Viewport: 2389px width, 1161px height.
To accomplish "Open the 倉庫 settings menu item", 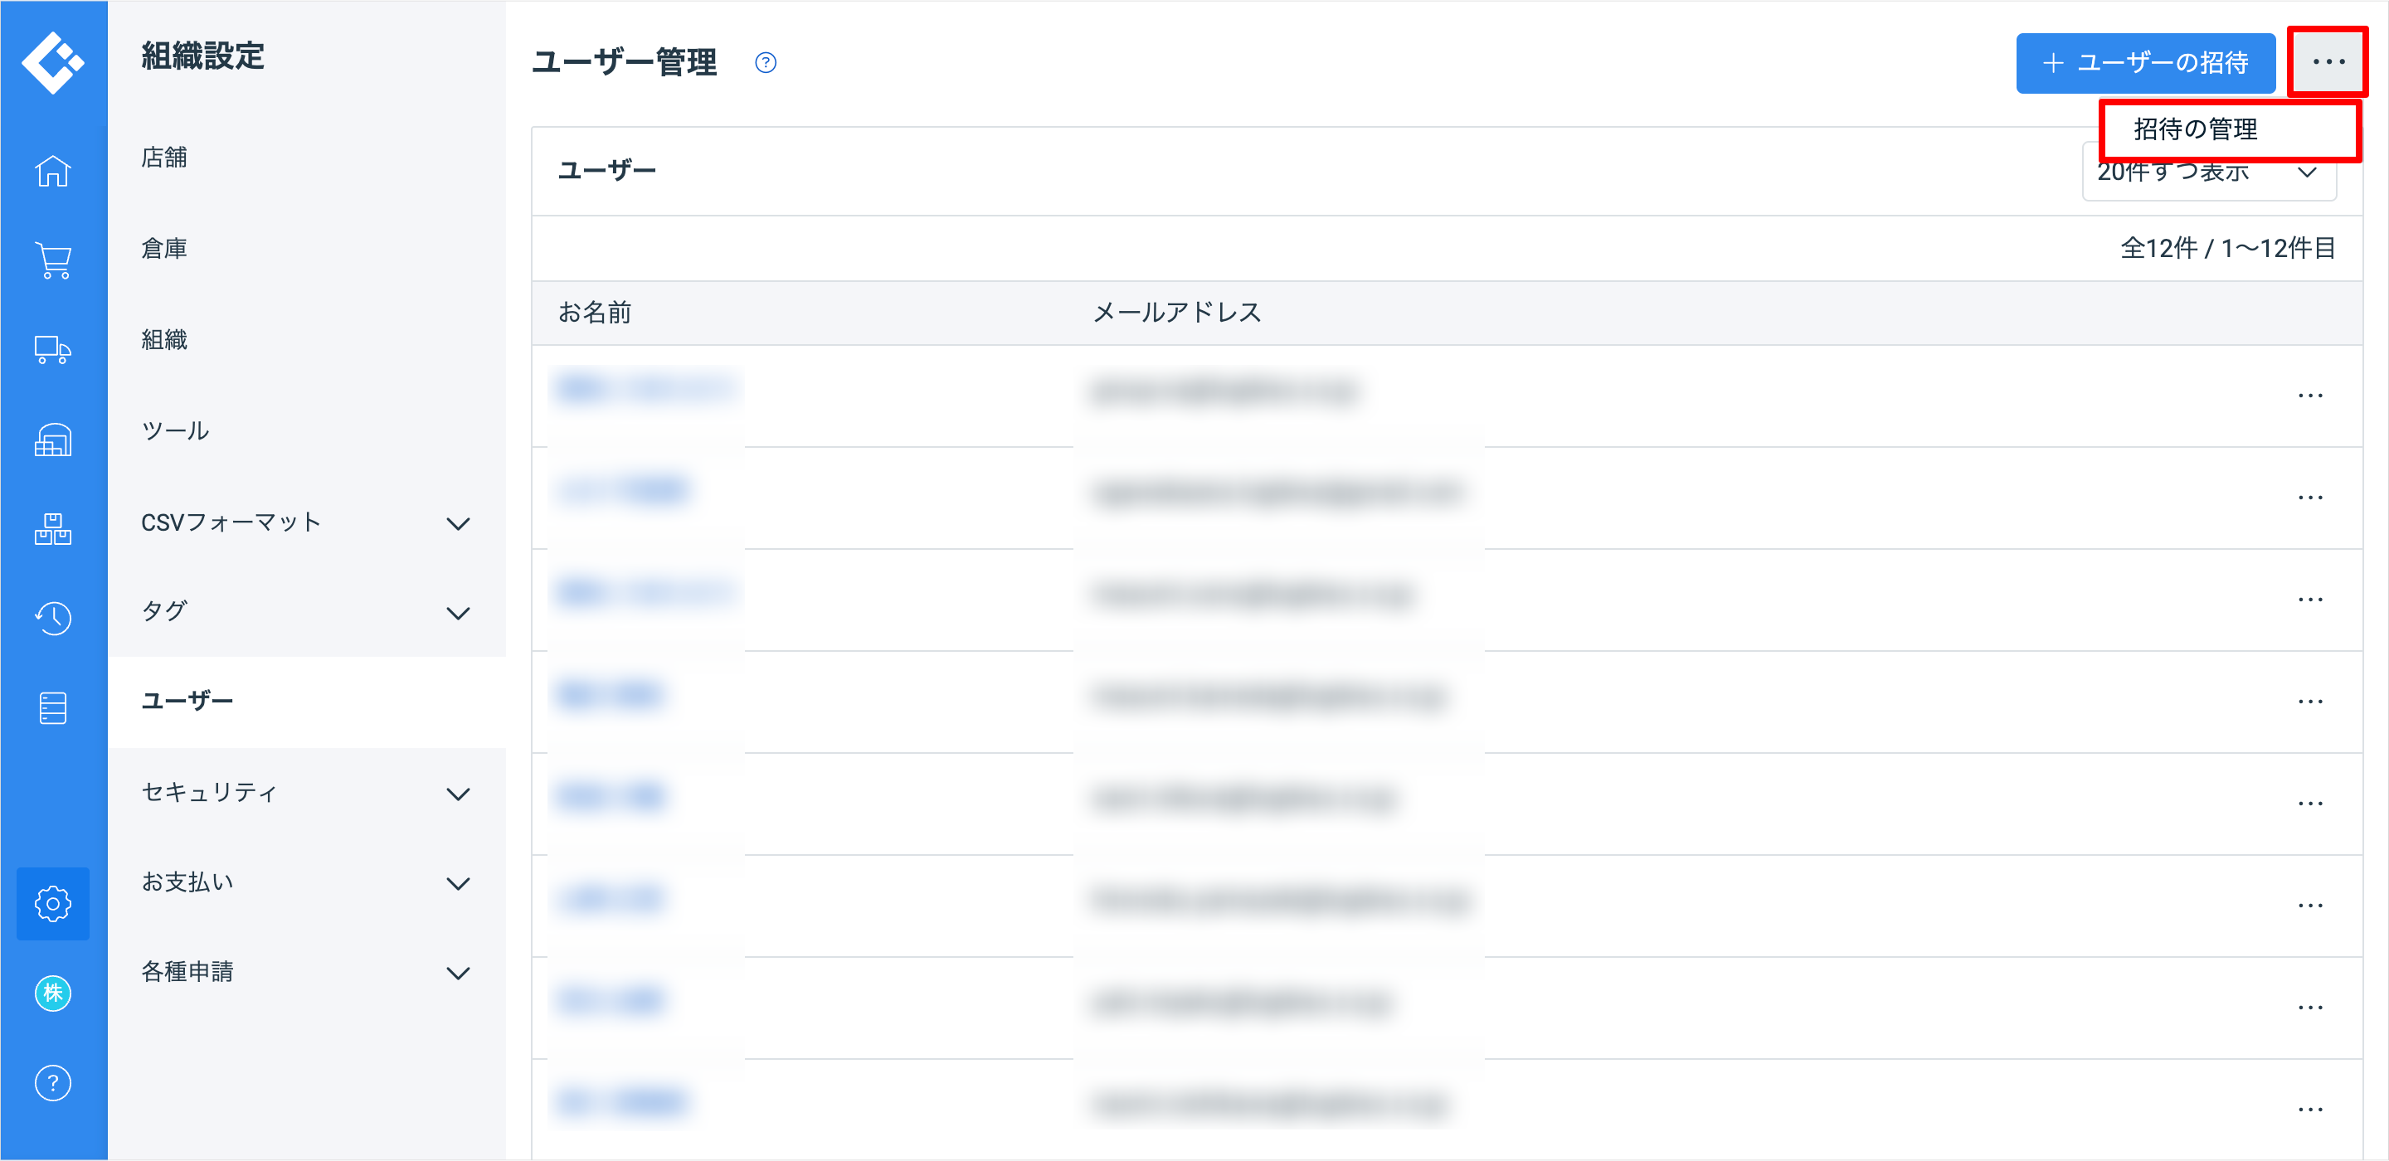I will [x=165, y=249].
